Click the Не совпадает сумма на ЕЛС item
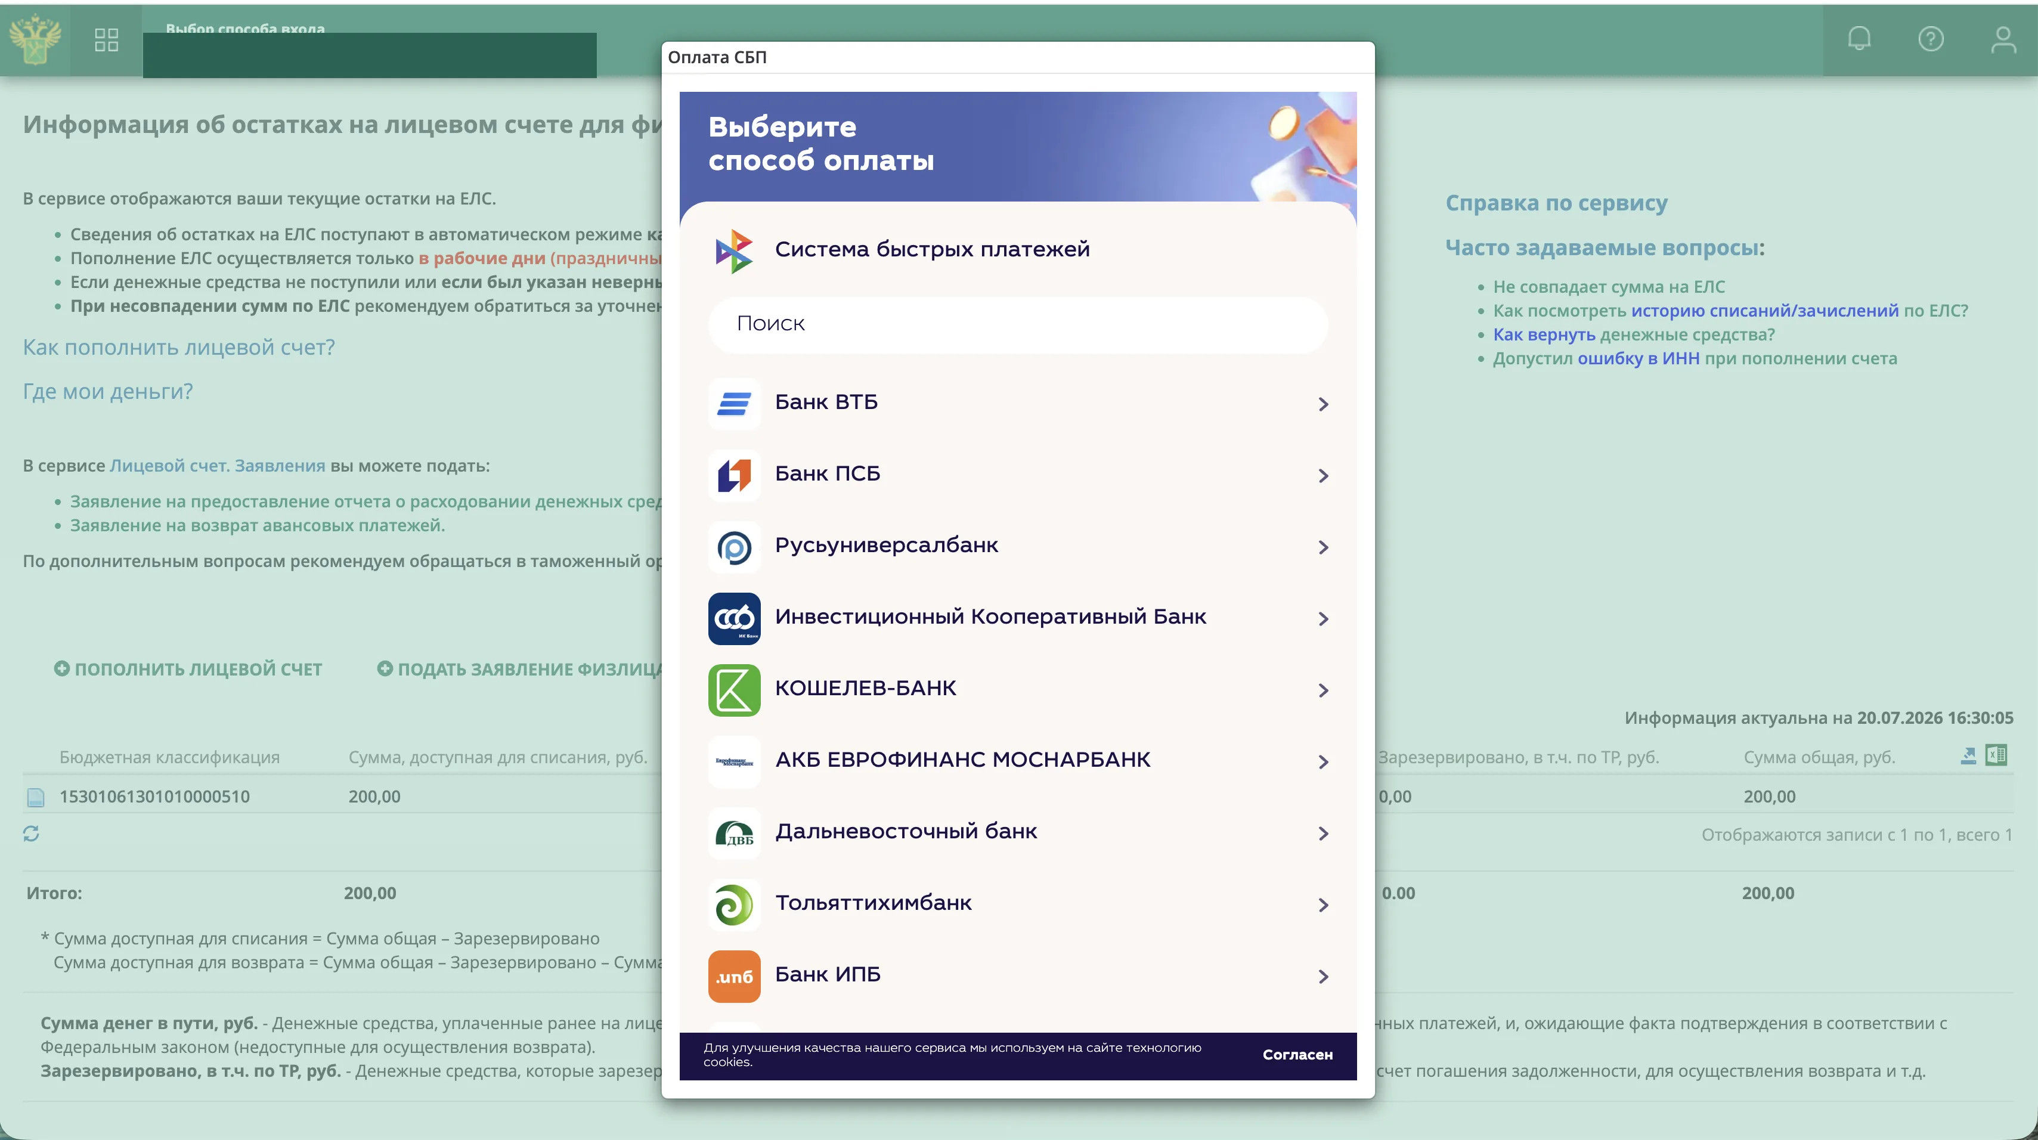This screenshot has width=2038, height=1140. pyautogui.click(x=1609, y=287)
